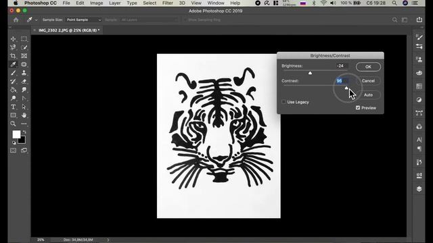Screen dimensions: 433x243
Task: Select the Rectangle shape tool
Action: point(13,115)
